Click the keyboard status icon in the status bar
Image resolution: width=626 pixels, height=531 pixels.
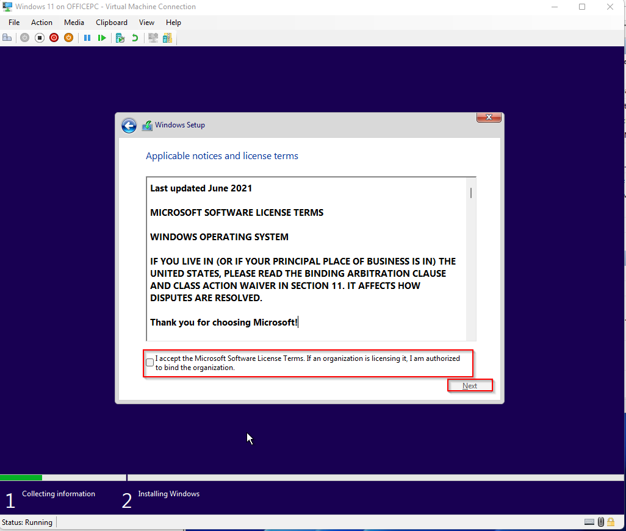589,522
